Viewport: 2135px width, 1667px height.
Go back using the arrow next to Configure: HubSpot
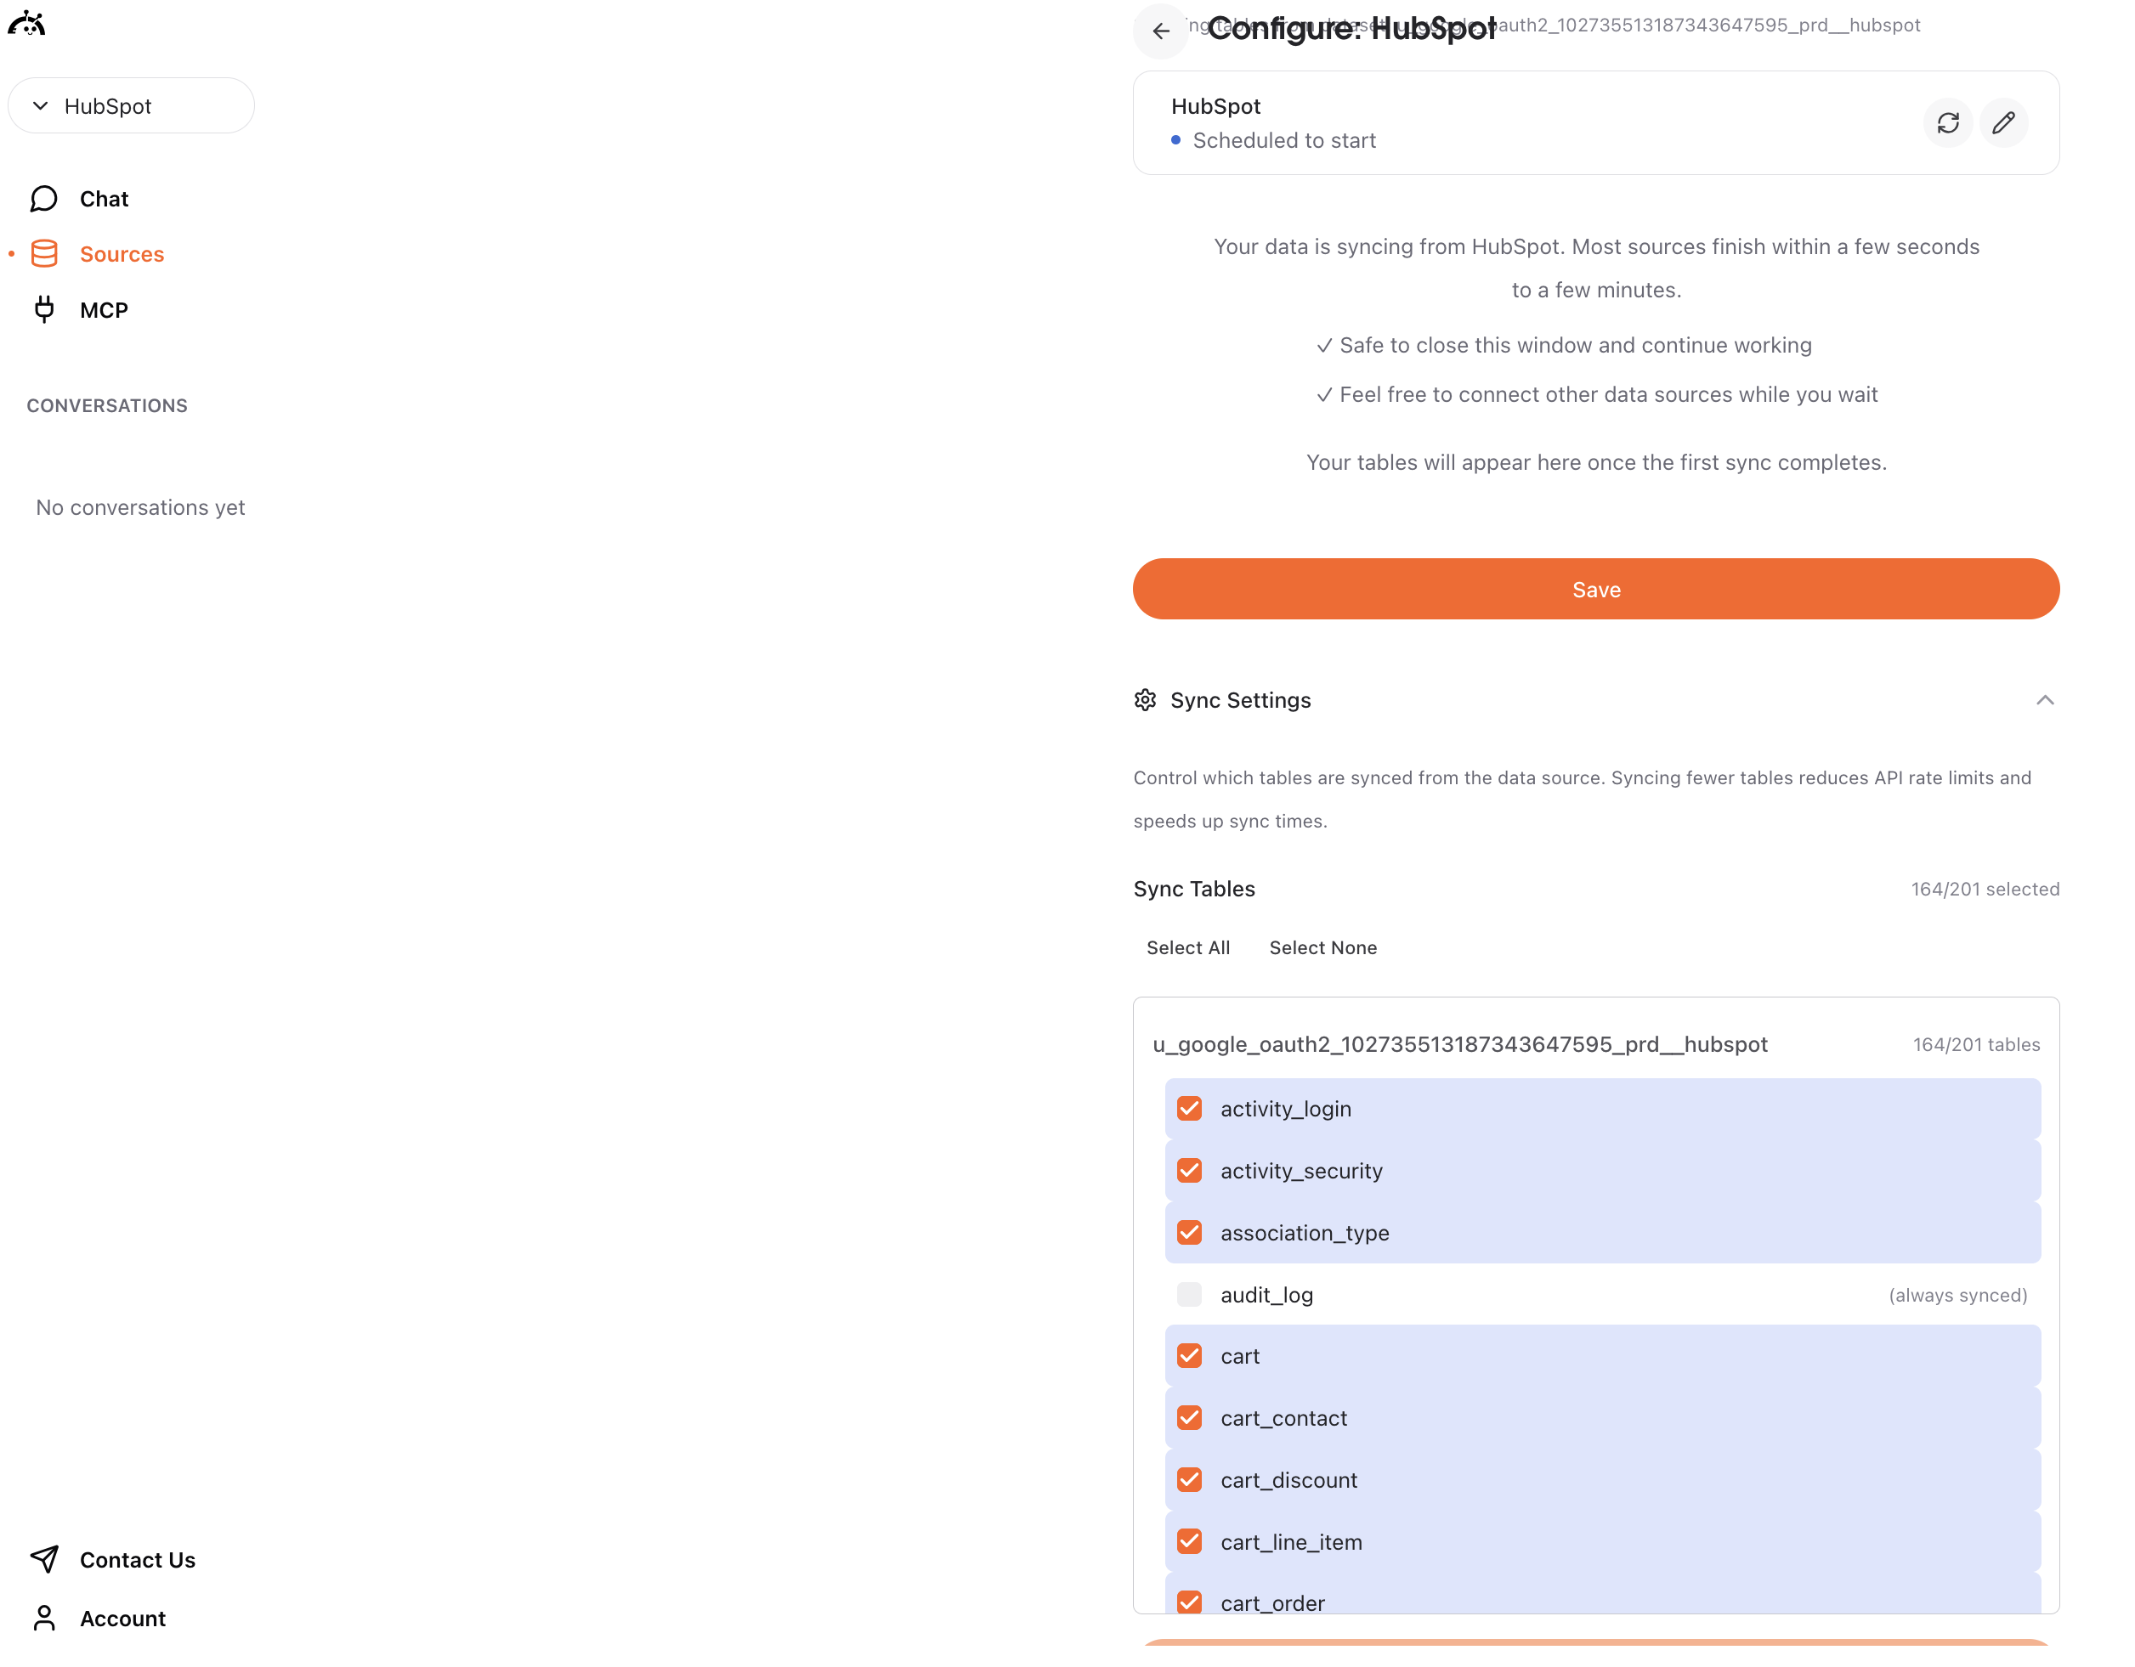coord(1160,31)
